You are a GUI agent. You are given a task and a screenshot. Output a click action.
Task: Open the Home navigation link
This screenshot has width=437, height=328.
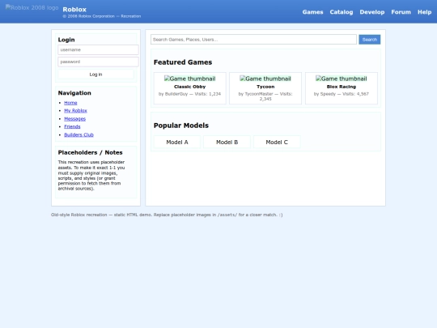[70, 103]
